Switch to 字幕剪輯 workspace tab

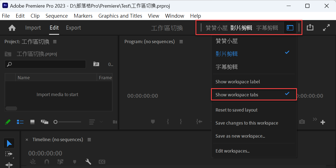(x=267, y=28)
